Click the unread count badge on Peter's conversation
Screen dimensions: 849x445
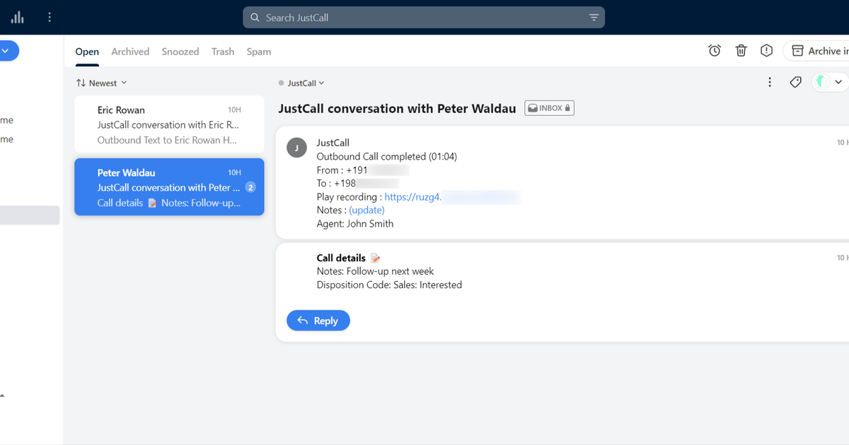coord(250,187)
